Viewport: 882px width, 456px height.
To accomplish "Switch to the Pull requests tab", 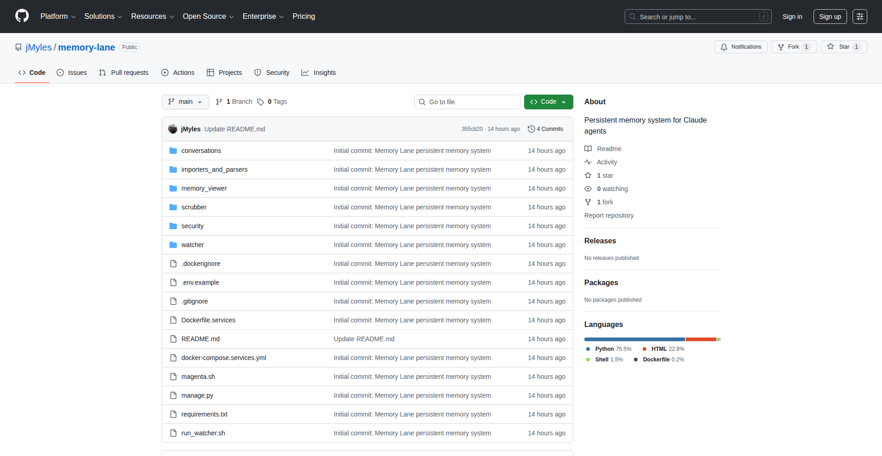I will pos(124,73).
